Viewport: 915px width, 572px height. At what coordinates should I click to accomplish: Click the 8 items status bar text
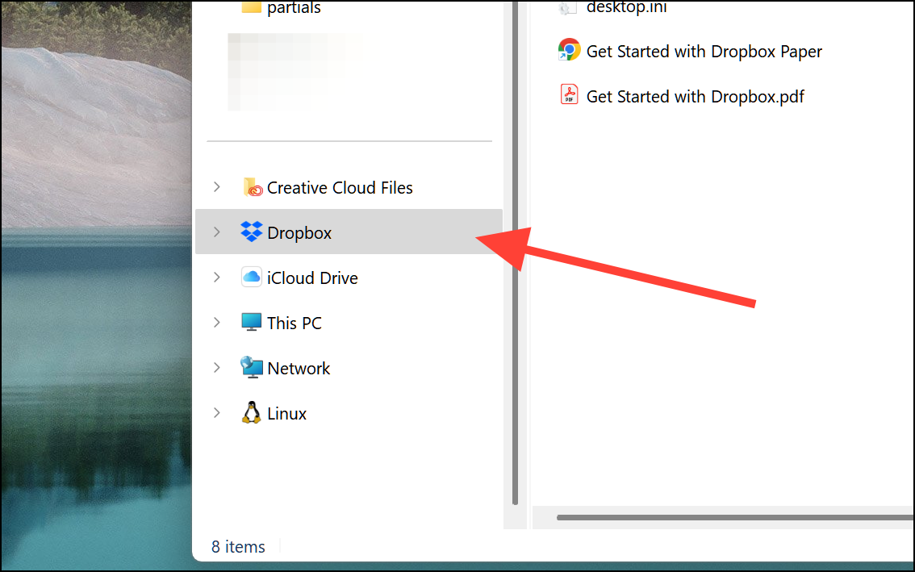pyautogui.click(x=238, y=547)
